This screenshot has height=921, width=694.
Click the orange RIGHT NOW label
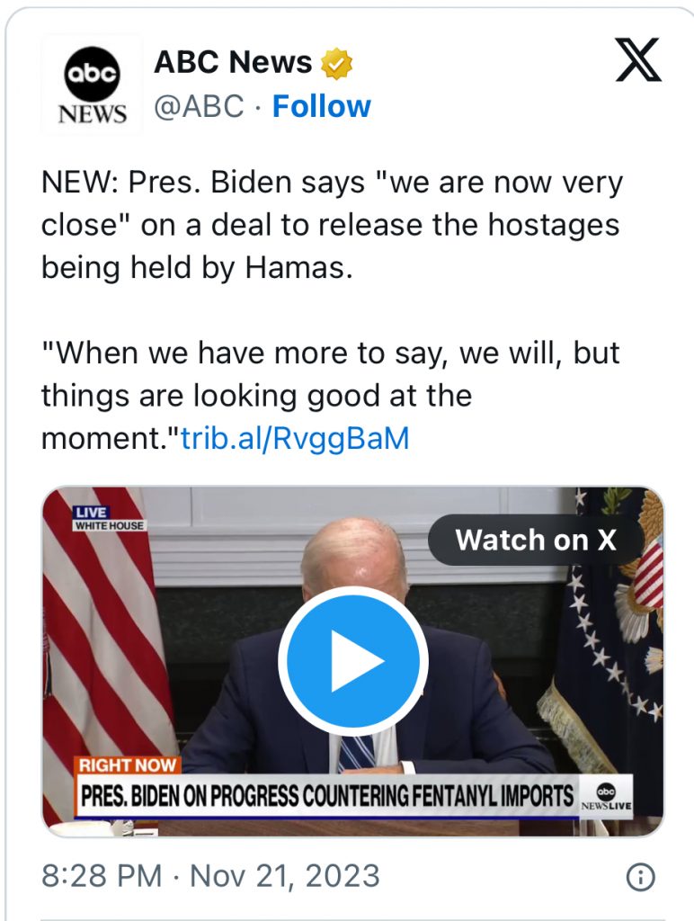pyautogui.click(x=128, y=765)
